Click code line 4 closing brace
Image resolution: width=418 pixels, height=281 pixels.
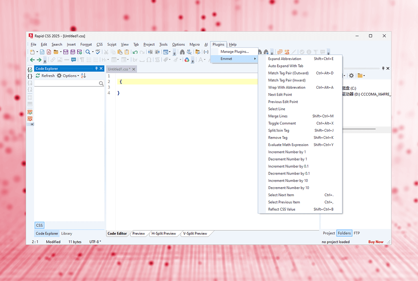118,93
